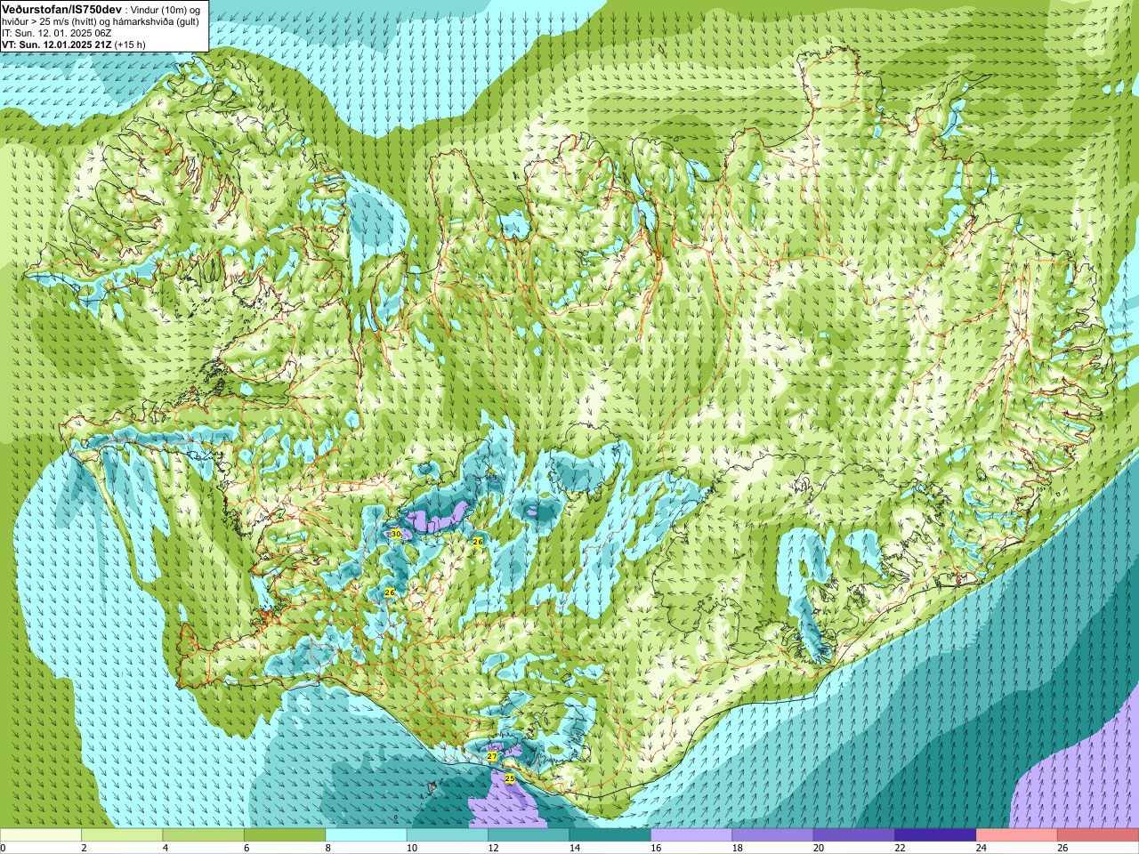Image resolution: width=1139 pixels, height=854 pixels.
Task: Click the legend scale value 22
Action: 900,848
